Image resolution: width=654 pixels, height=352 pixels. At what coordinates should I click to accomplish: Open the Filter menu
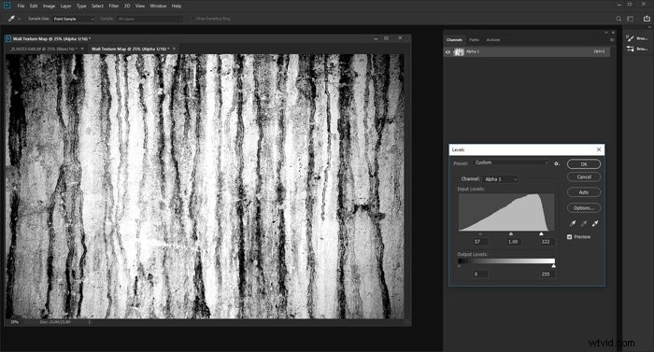point(114,6)
